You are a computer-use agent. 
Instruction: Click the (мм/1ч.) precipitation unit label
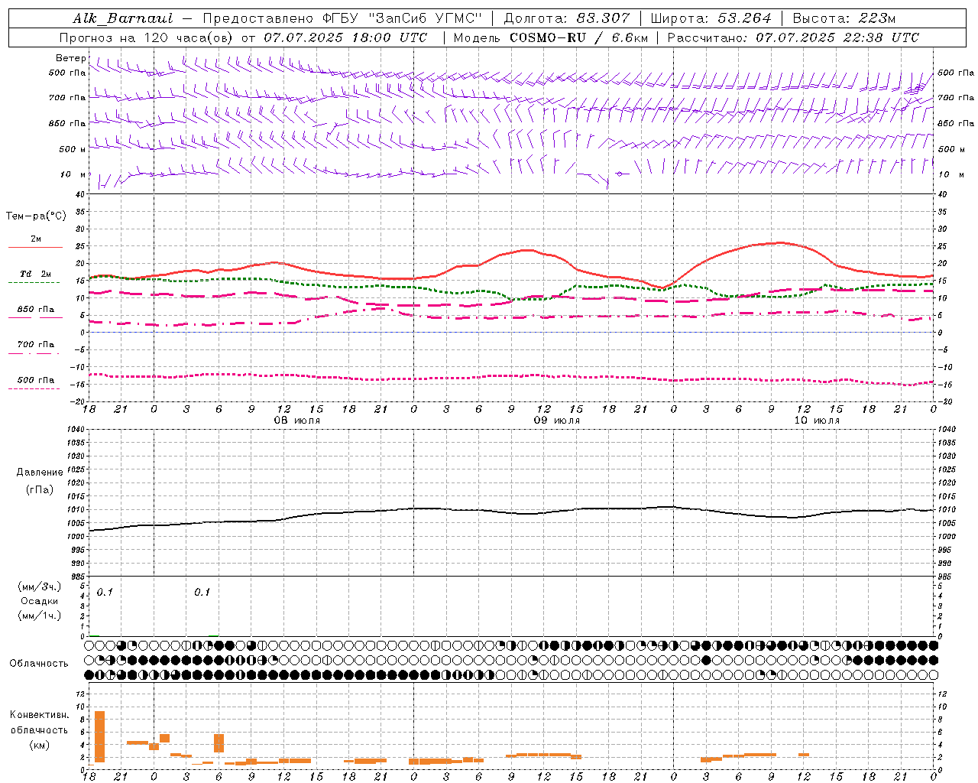tap(40, 616)
